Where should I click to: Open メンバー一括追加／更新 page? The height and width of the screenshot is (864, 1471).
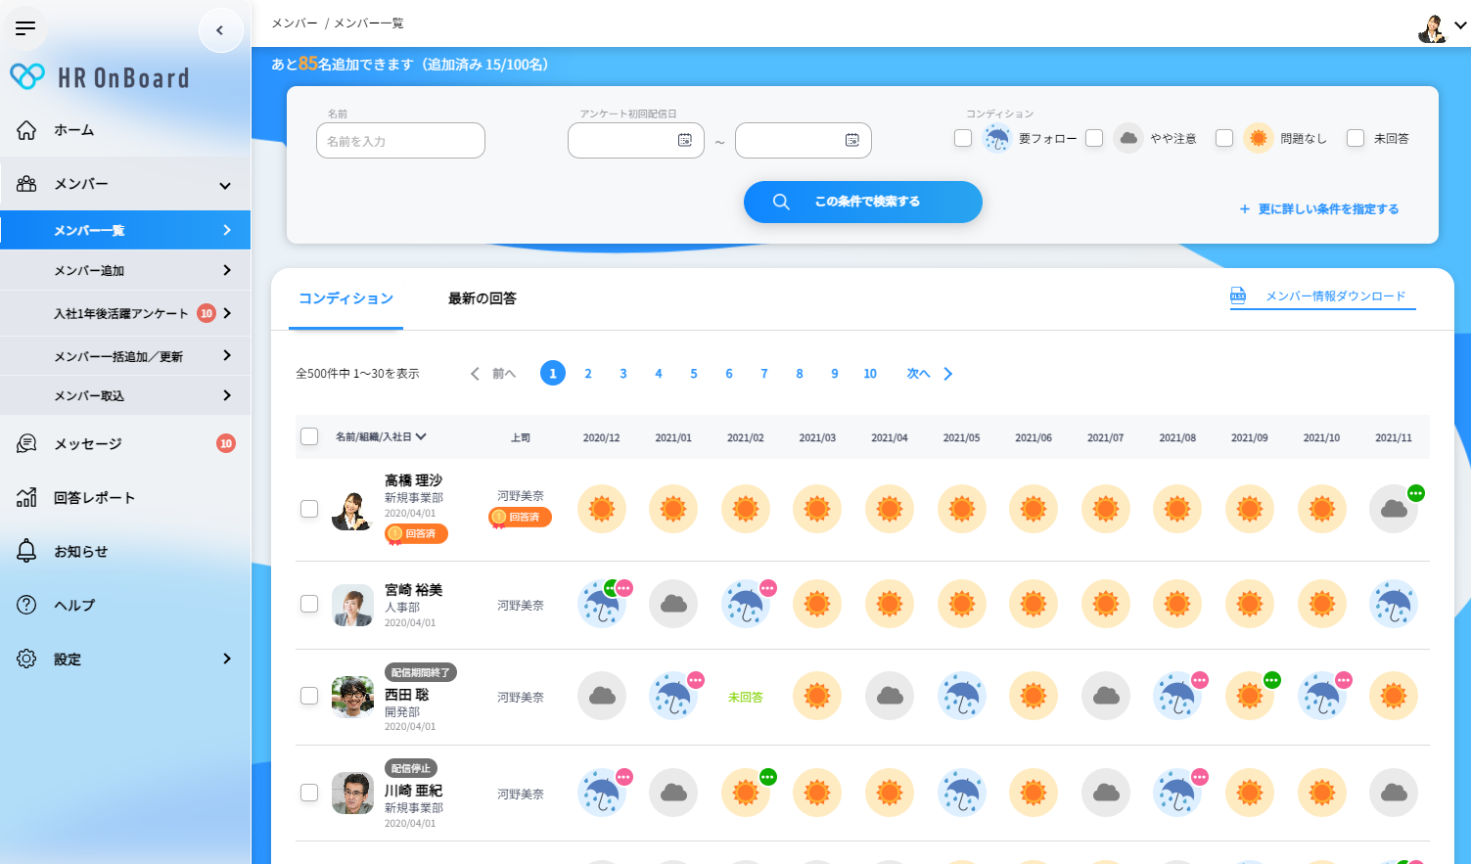point(125,356)
